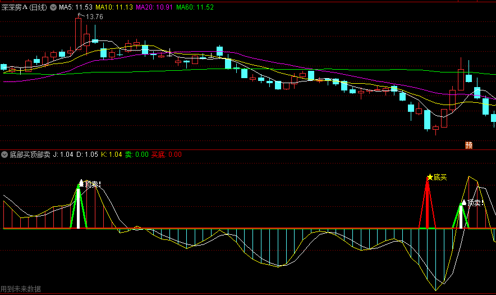The image size is (496, 295).
Task: Click the yellow star 底买 buy marker
Action: tap(430, 178)
